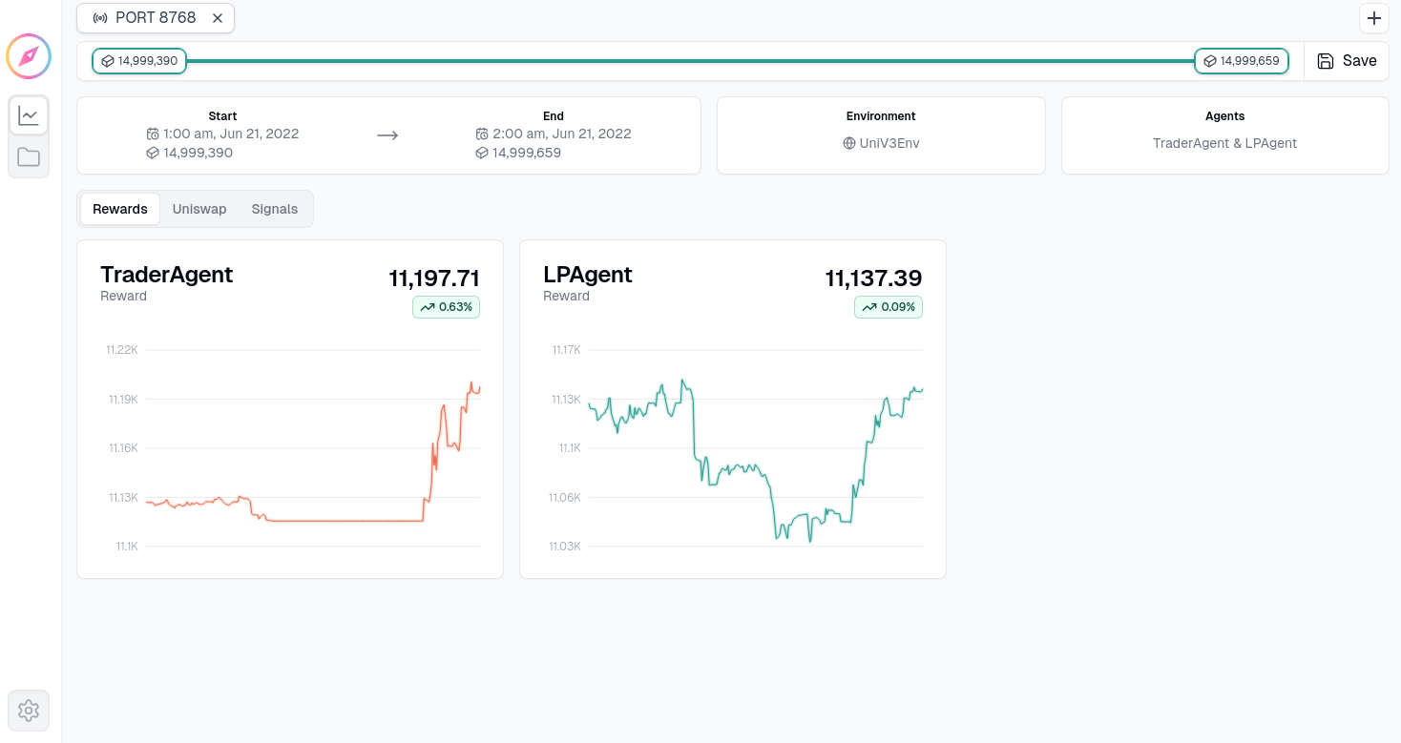The height and width of the screenshot is (743, 1401).
Task: Click the Agents heading
Action: point(1225,116)
